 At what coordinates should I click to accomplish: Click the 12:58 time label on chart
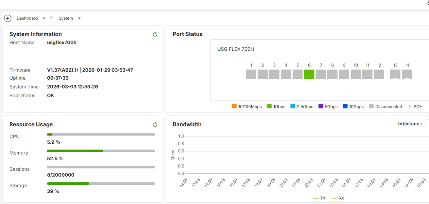[x=183, y=183]
